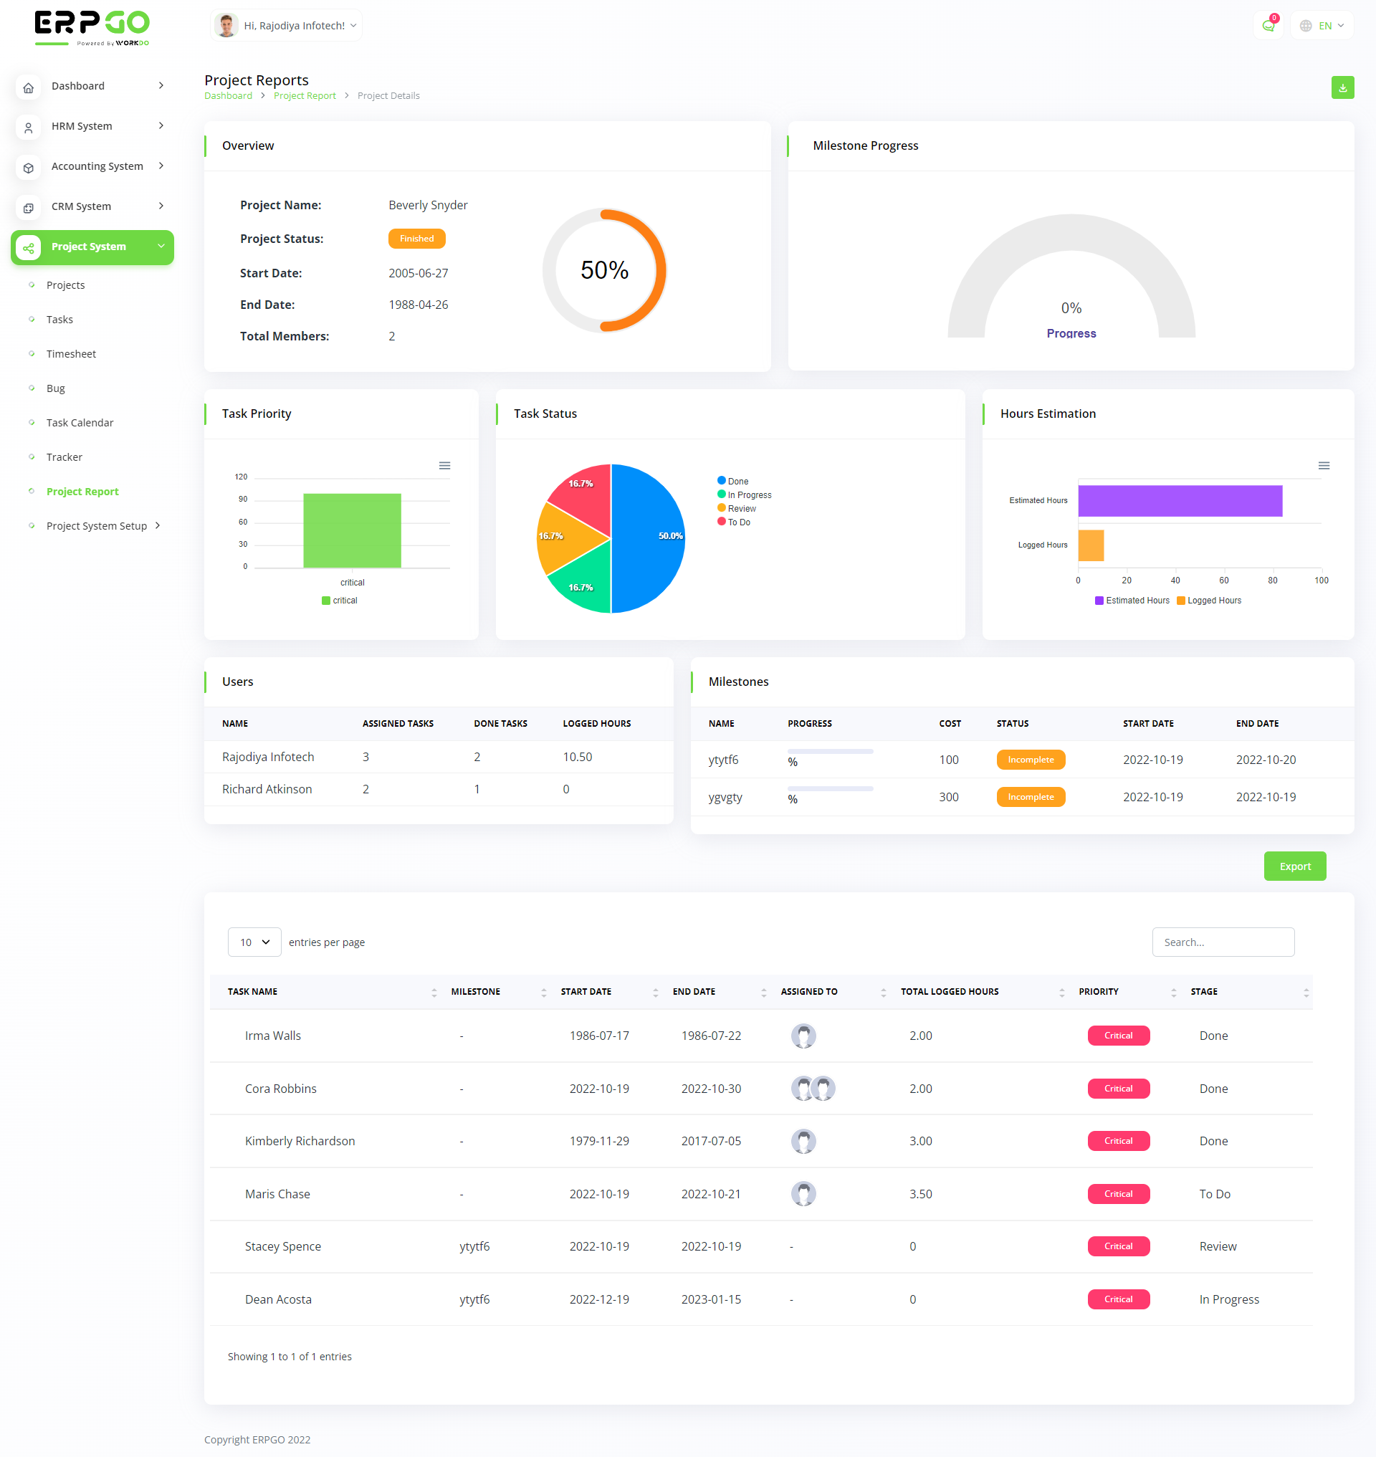Click Critical badge for Dean Acosta task
This screenshot has height=1457, width=1376.
pos(1119,1300)
